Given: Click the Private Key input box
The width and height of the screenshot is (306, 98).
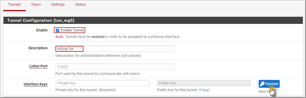Looking at the screenshot, I should coord(102,83).
